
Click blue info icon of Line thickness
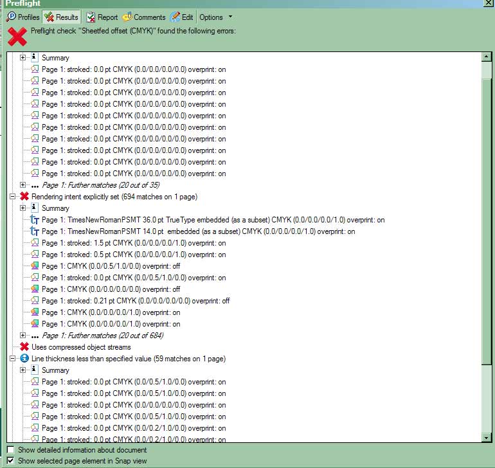24,358
